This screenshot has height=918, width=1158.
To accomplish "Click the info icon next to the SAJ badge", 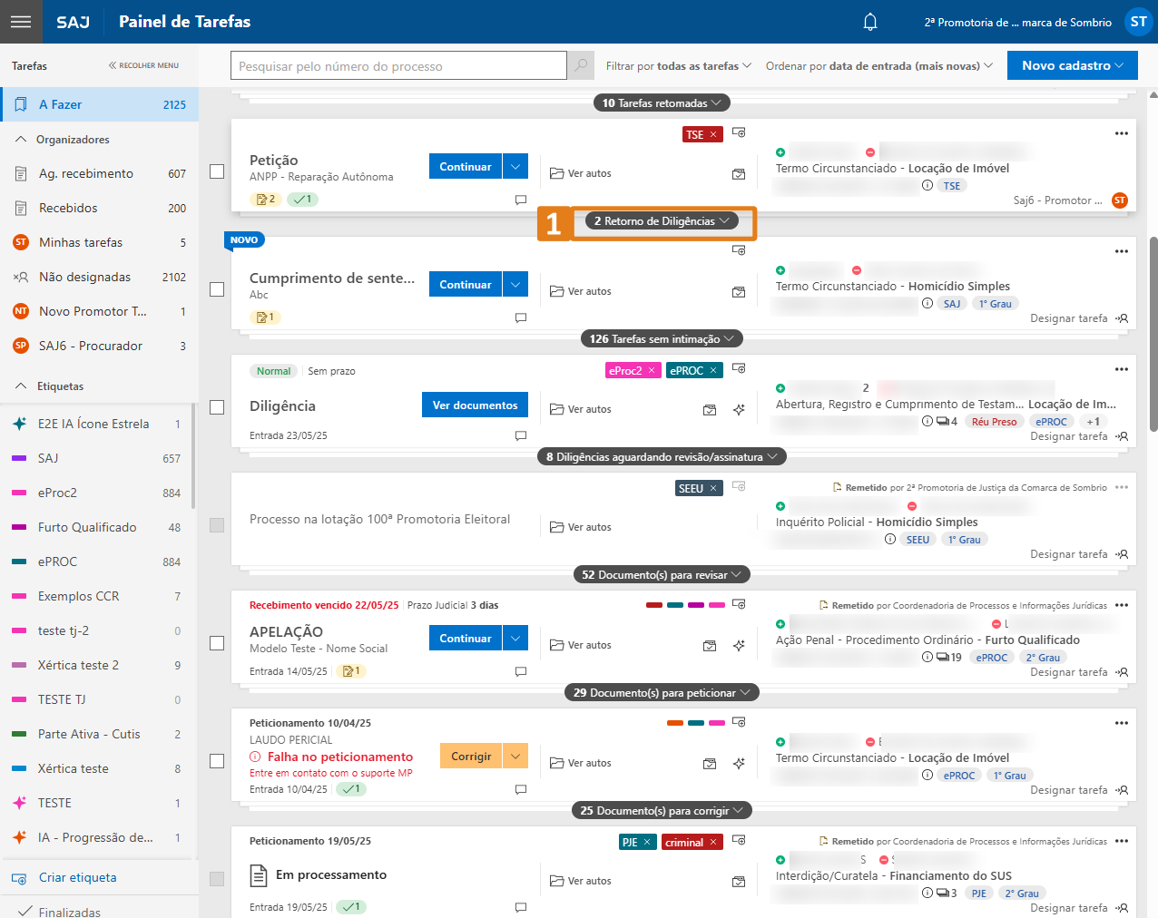I will tap(927, 304).
